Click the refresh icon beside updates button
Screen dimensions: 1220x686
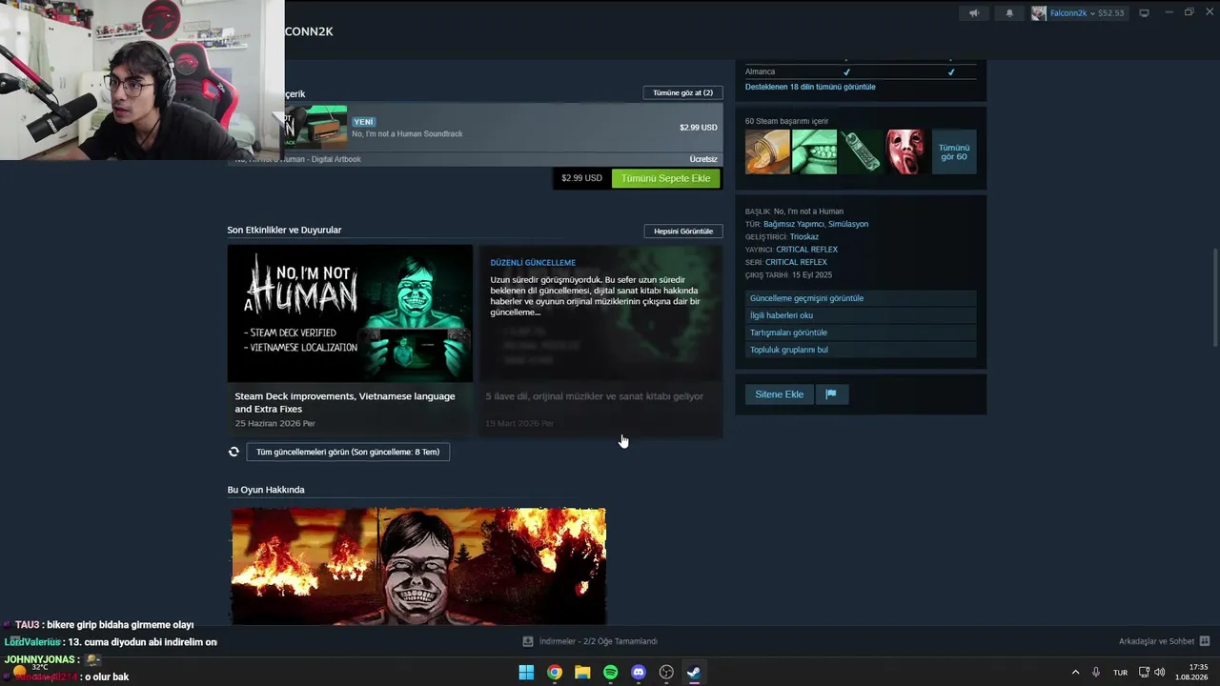pyautogui.click(x=234, y=452)
